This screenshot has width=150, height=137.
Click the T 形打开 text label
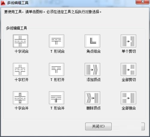(57, 80)
